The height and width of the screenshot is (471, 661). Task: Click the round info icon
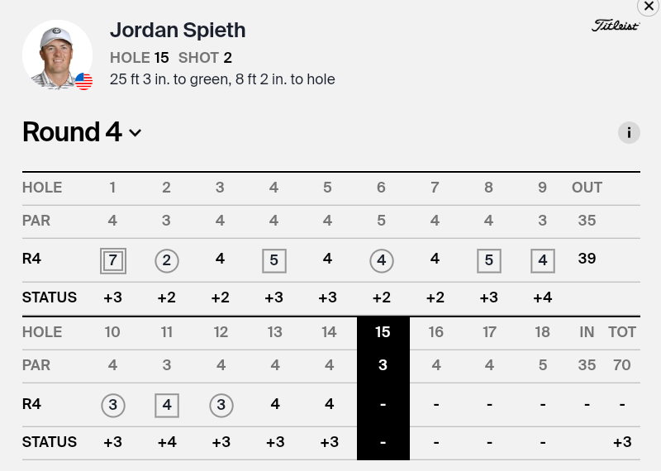pyautogui.click(x=629, y=132)
